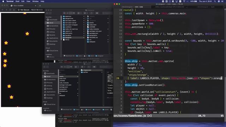Image resolution: width=226 pixels, height=127 pixels.
Task: Expand Sandbox folder in upper Finder
Action: (84, 35)
